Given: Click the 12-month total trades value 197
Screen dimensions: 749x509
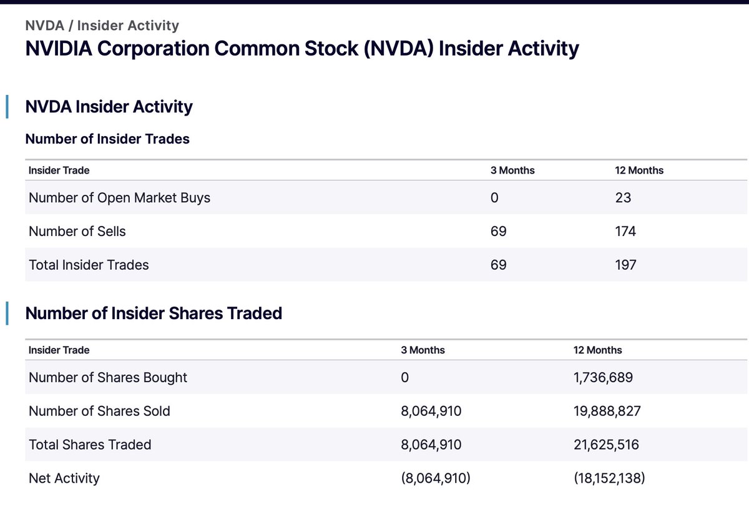Looking at the screenshot, I should click(625, 265).
